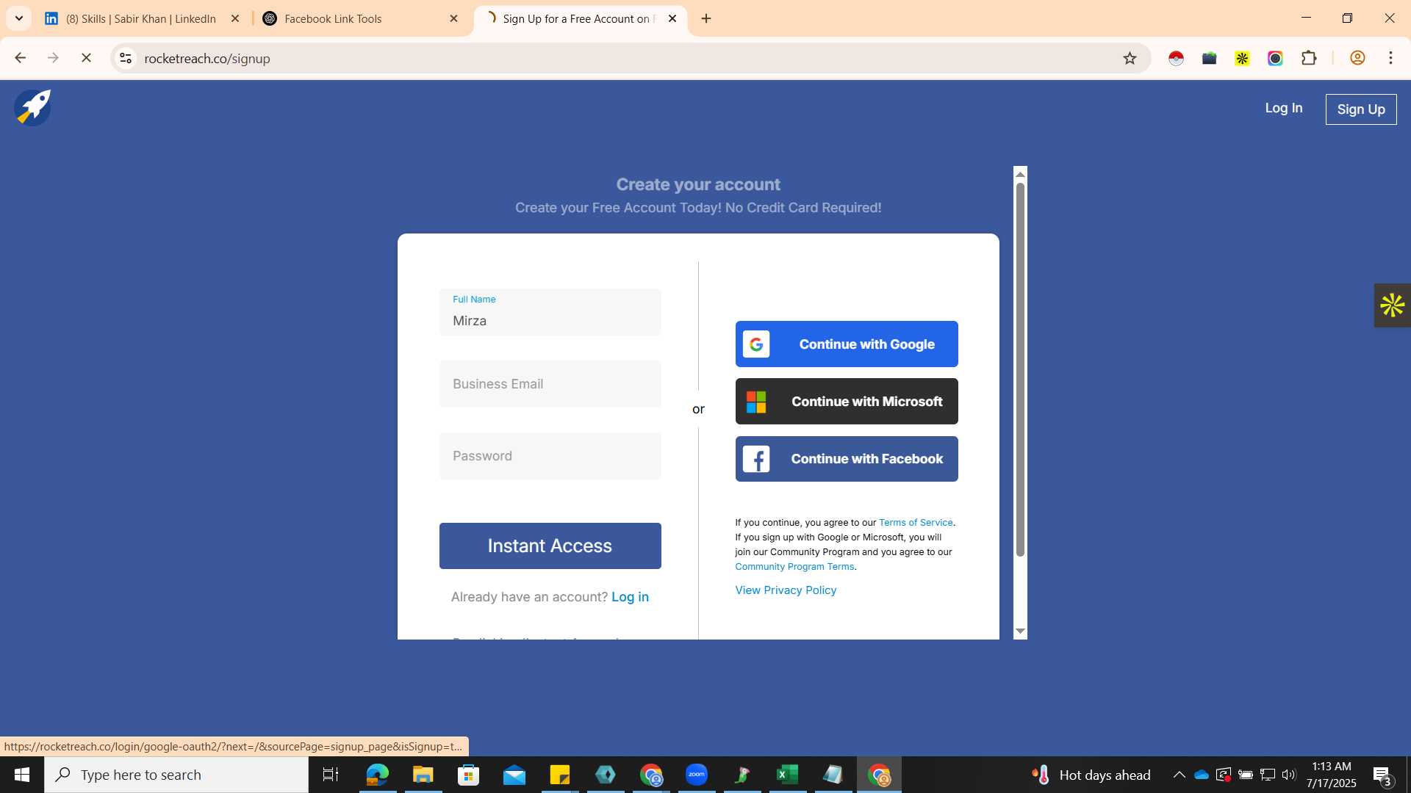This screenshot has width=1411, height=793.
Task: Click the Log in link below the form
Action: [630, 597]
